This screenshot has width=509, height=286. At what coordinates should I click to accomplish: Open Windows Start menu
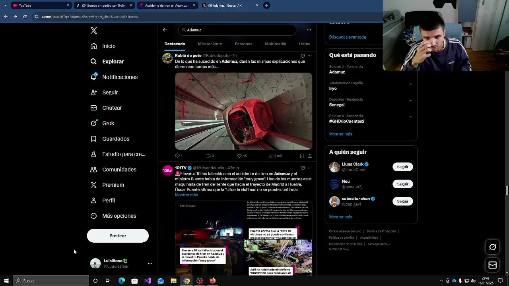click(x=6, y=281)
